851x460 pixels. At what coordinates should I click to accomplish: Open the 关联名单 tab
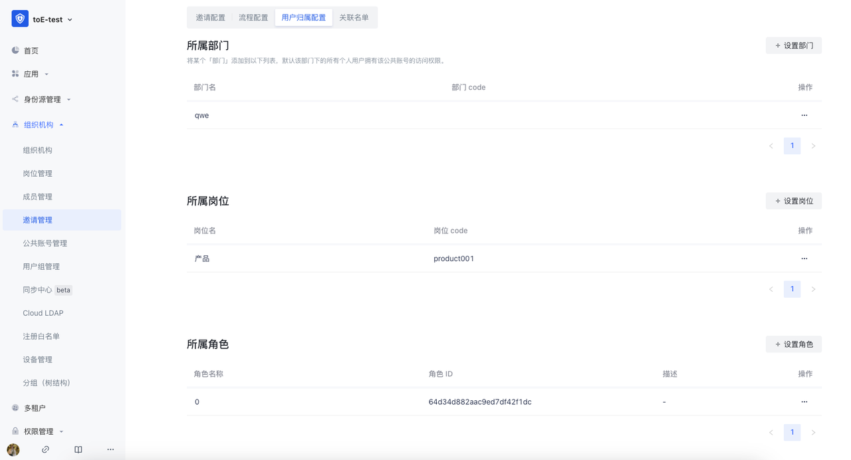pyautogui.click(x=355, y=17)
